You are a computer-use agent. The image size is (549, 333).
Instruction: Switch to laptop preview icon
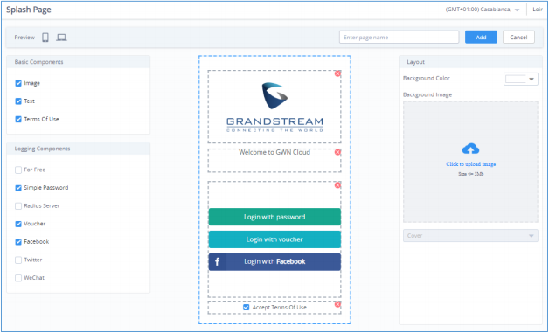tap(61, 38)
